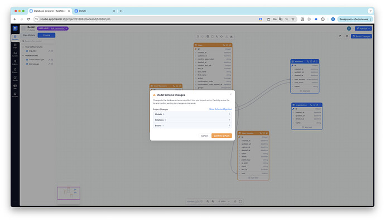Select the Enums tab
This screenshot has height=221, width=385.
click(46, 35)
